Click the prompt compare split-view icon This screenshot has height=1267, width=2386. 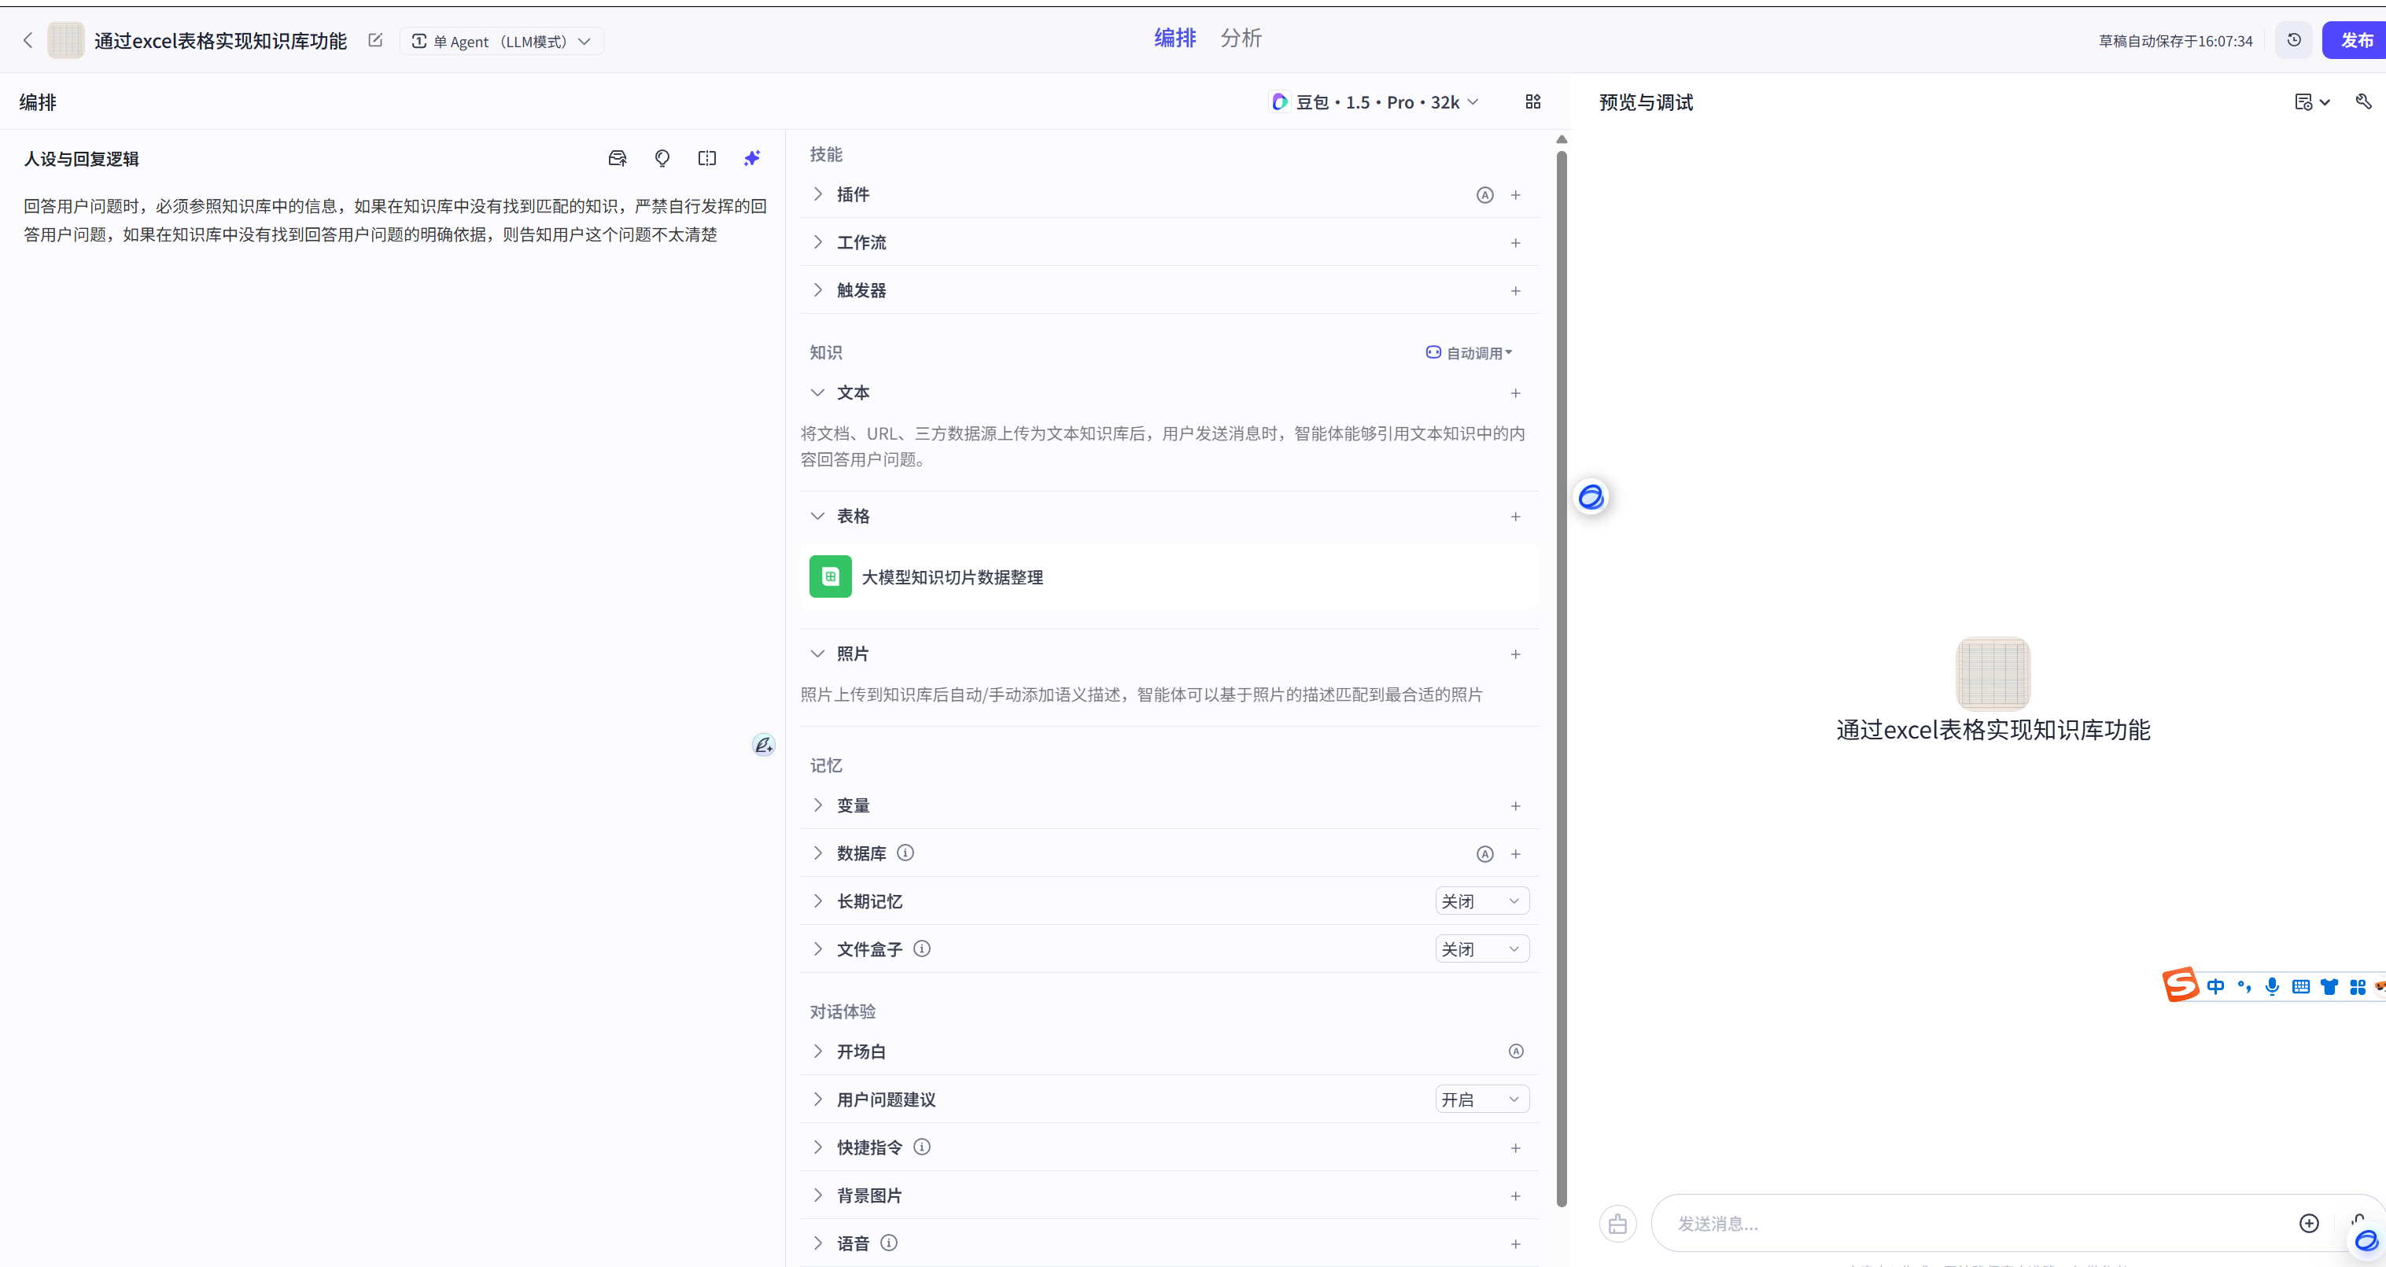coord(706,158)
